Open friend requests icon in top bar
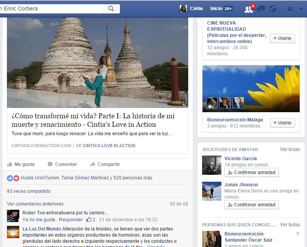The width and height of the screenshot is (307, 247). point(249,9)
